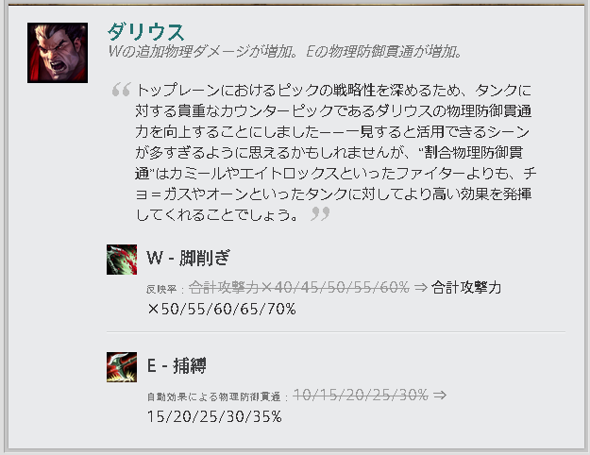Click the arrow after the old E penetration
Screen dimensions: 590x455
pyautogui.click(x=440, y=396)
